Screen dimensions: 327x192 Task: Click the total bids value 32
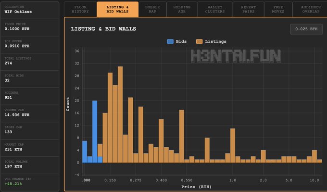[x=7, y=80]
